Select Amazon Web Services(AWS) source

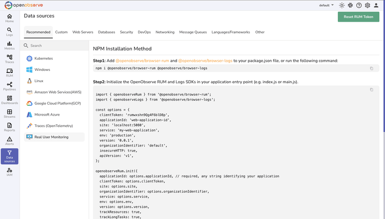click(54, 92)
